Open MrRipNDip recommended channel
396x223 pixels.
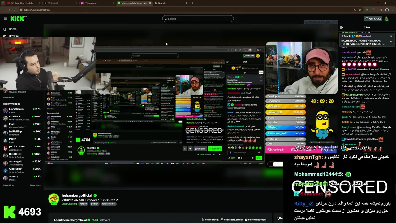coord(22,133)
